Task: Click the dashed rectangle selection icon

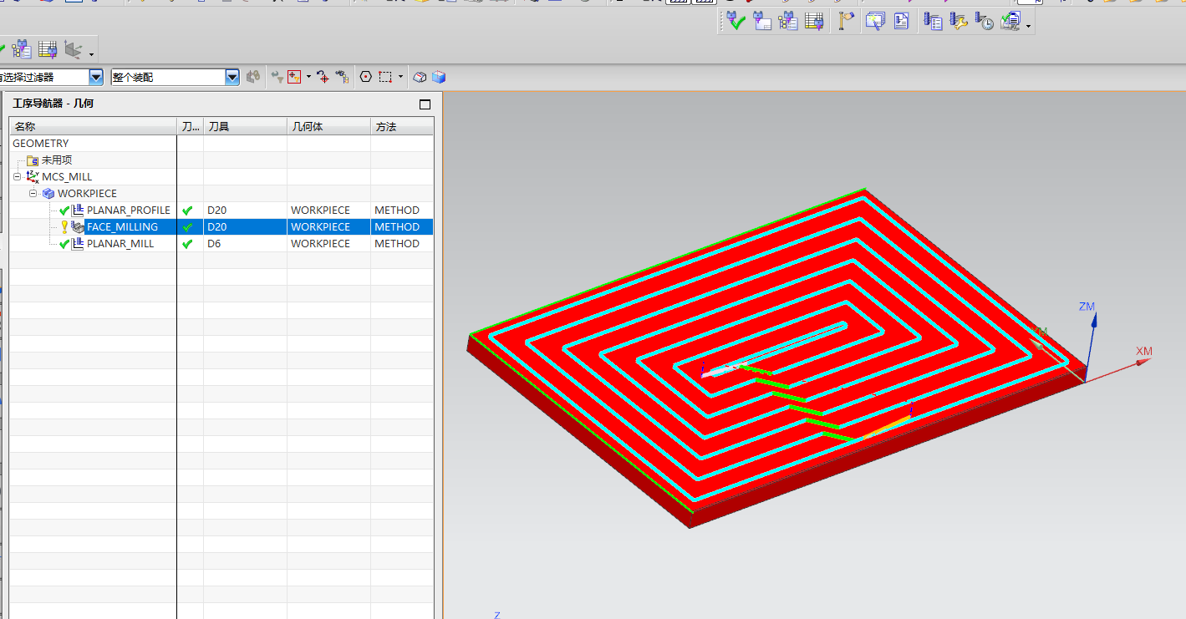Action: pyautogui.click(x=385, y=77)
